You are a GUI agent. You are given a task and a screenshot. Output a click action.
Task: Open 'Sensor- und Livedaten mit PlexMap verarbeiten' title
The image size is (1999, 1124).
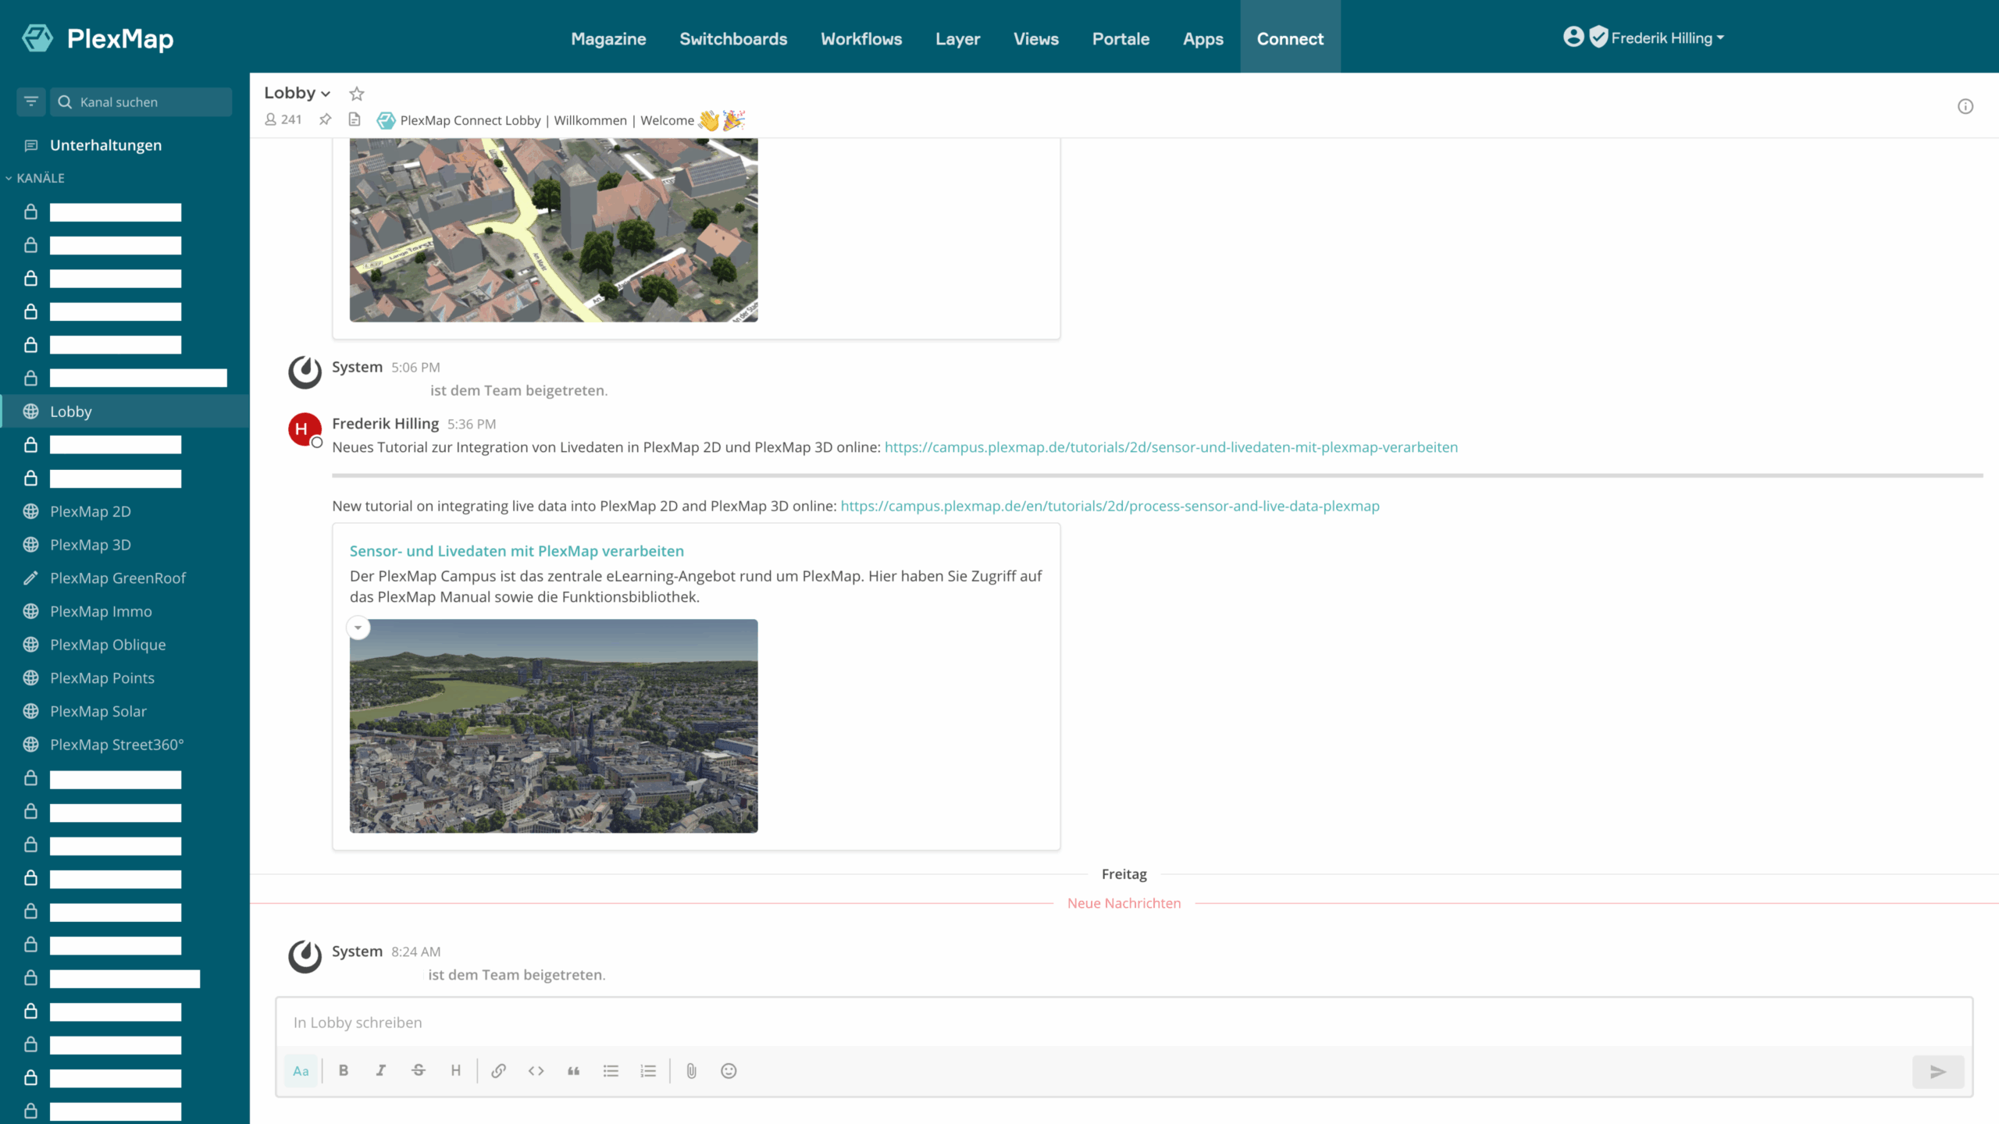pos(516,551)
